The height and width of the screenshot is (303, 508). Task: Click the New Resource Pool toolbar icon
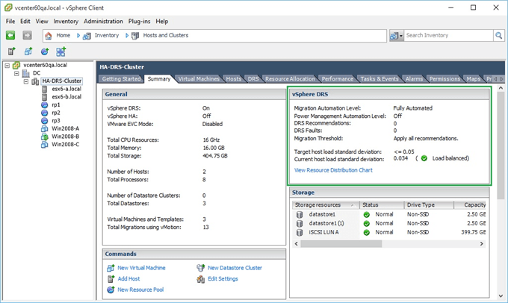pyautogui.click(x=45, y=51)
